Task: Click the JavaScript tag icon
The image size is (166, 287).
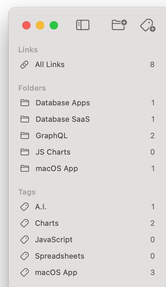Action: pyautogui.click(x=25, y=240)
